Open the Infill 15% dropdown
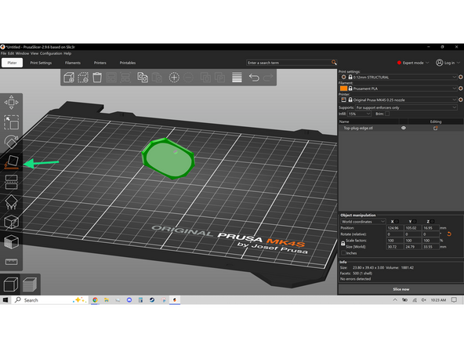Screen dimensions: 464x348 (359, 114)
